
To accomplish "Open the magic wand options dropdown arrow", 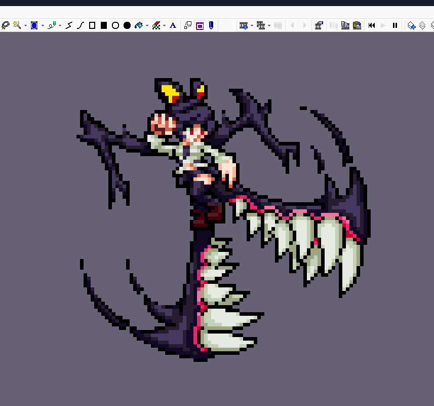I will (25, 26).
